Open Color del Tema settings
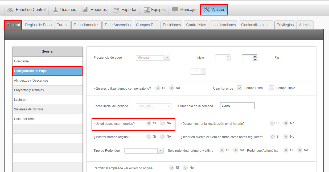 click(25, 119)
